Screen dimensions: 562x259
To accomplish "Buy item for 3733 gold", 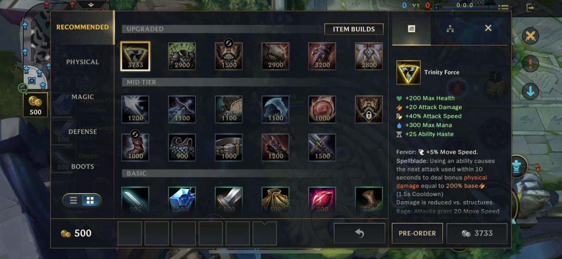I will [477, 233].
